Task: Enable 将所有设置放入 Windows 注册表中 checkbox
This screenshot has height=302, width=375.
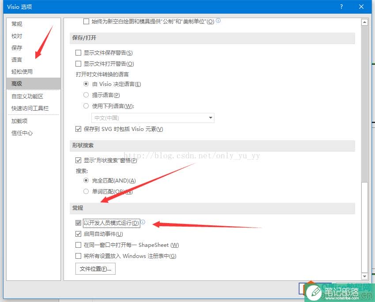Action: pos(78,256)
